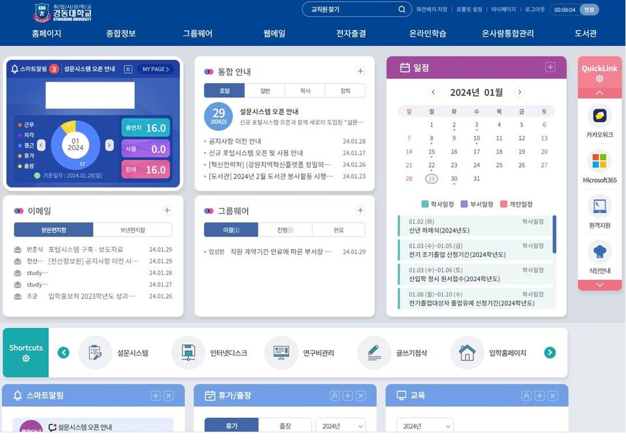Open the 그룹웨어 top menu

point(198,34)
